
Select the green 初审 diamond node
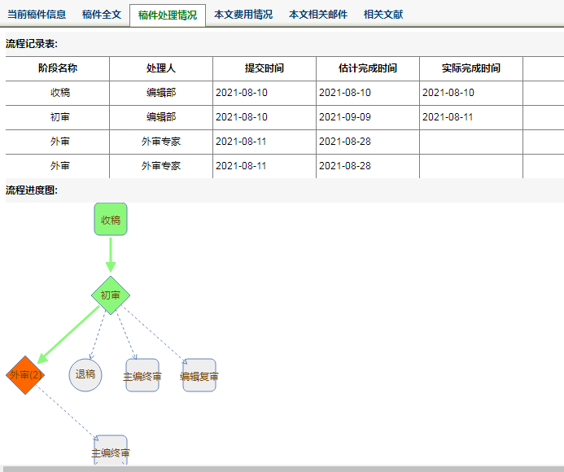[x=111, y=295]
